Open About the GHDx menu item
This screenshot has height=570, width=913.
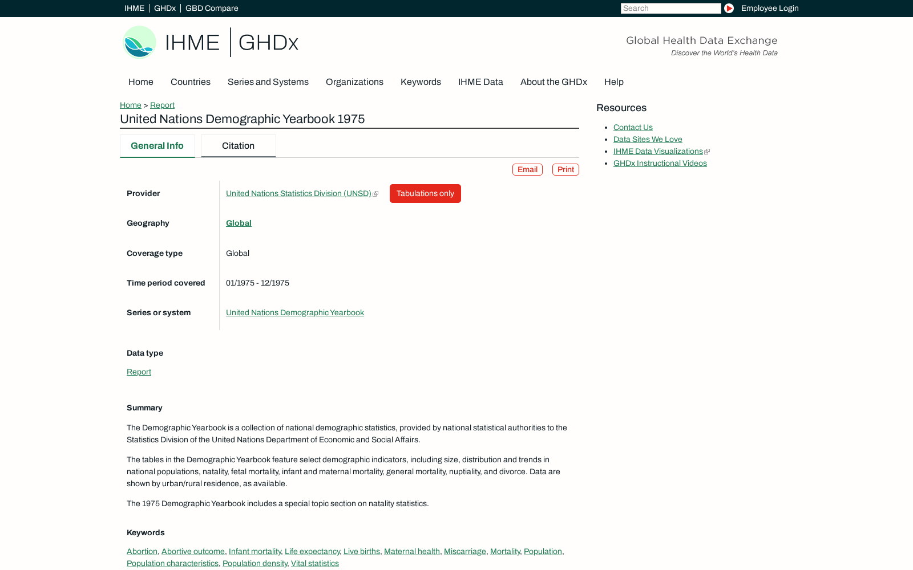tap(554, 82)
